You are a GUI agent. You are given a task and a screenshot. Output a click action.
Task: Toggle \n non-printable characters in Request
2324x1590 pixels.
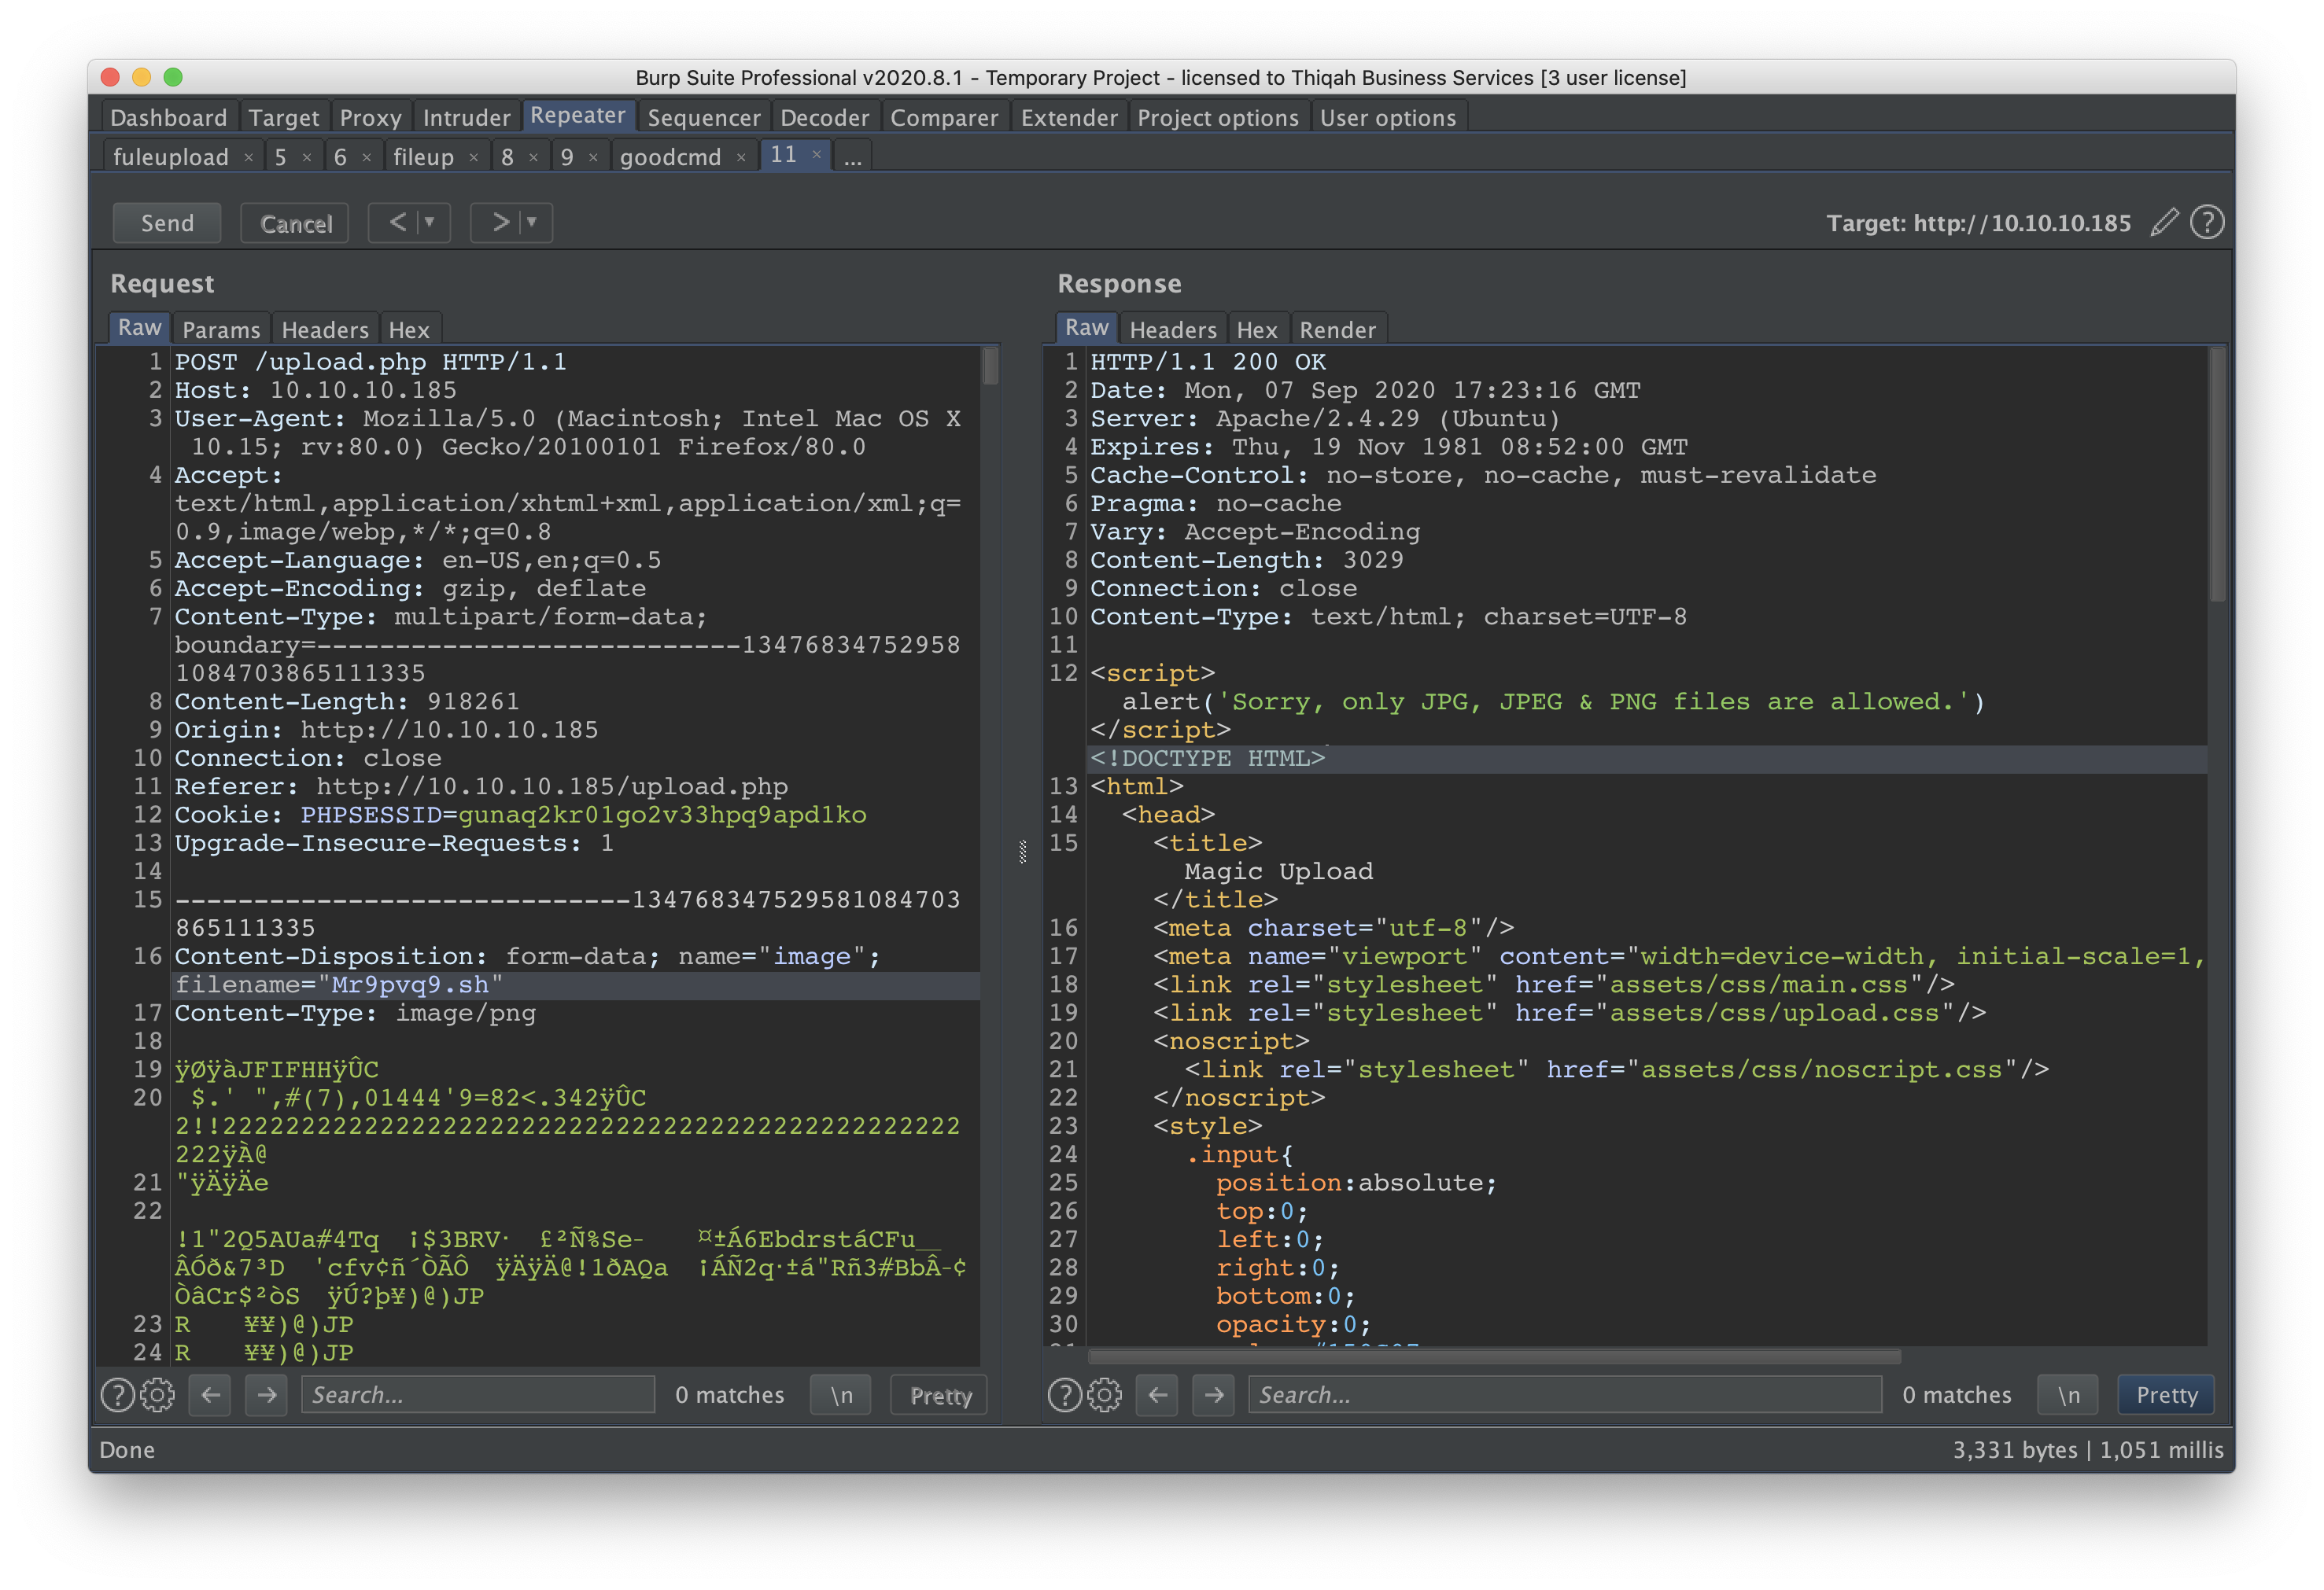[841, 1394]
